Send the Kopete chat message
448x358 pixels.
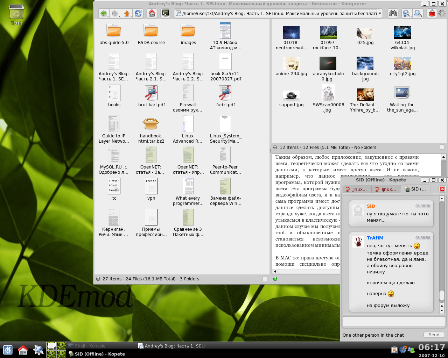(x=434, y=335)
